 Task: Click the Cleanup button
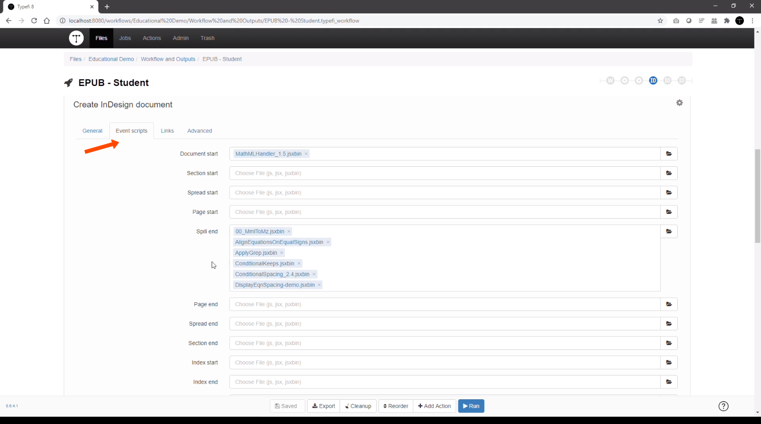click(x=358, y=406)
